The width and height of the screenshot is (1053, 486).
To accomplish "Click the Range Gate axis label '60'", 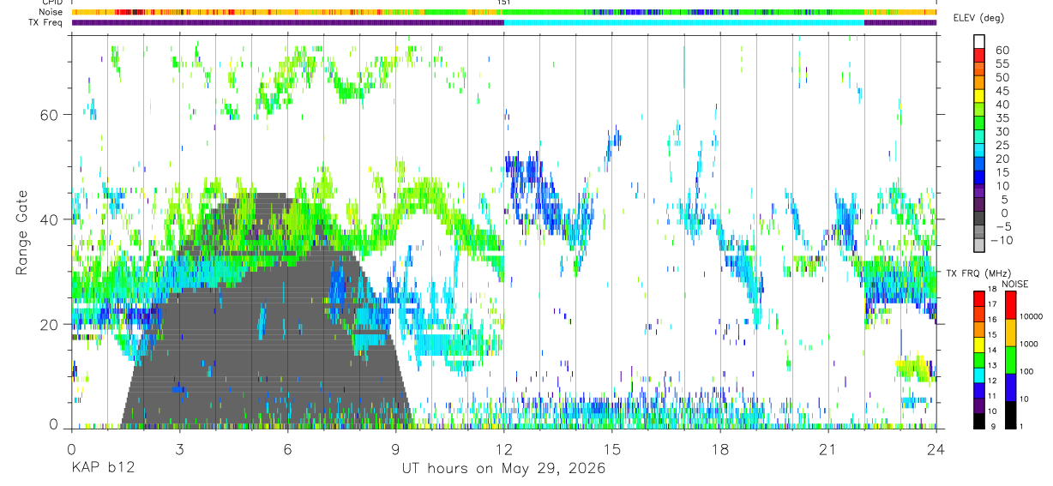I will click(x=49, y=115).
